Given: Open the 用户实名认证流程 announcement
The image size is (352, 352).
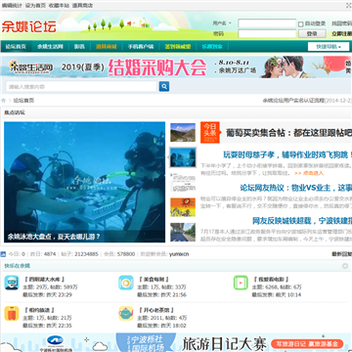Looking at the screenshot, I should pos(307,101).
